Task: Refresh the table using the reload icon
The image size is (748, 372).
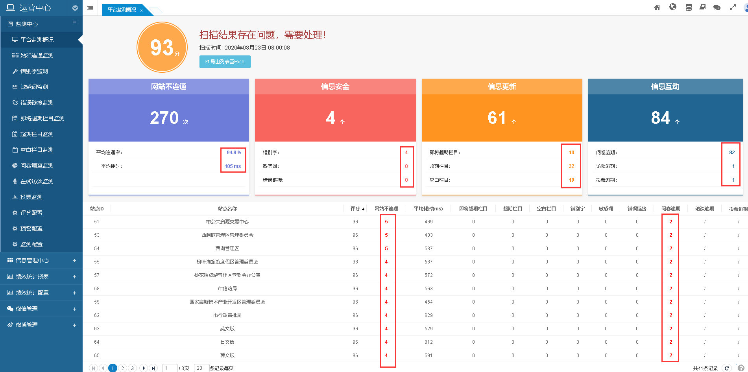Action: coord(727,368)
